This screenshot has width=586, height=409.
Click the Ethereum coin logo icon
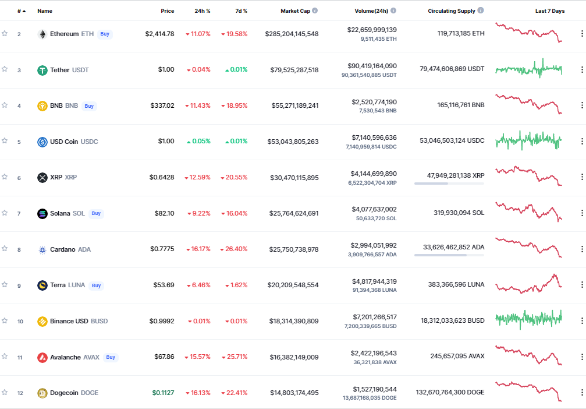coord(42,34)
